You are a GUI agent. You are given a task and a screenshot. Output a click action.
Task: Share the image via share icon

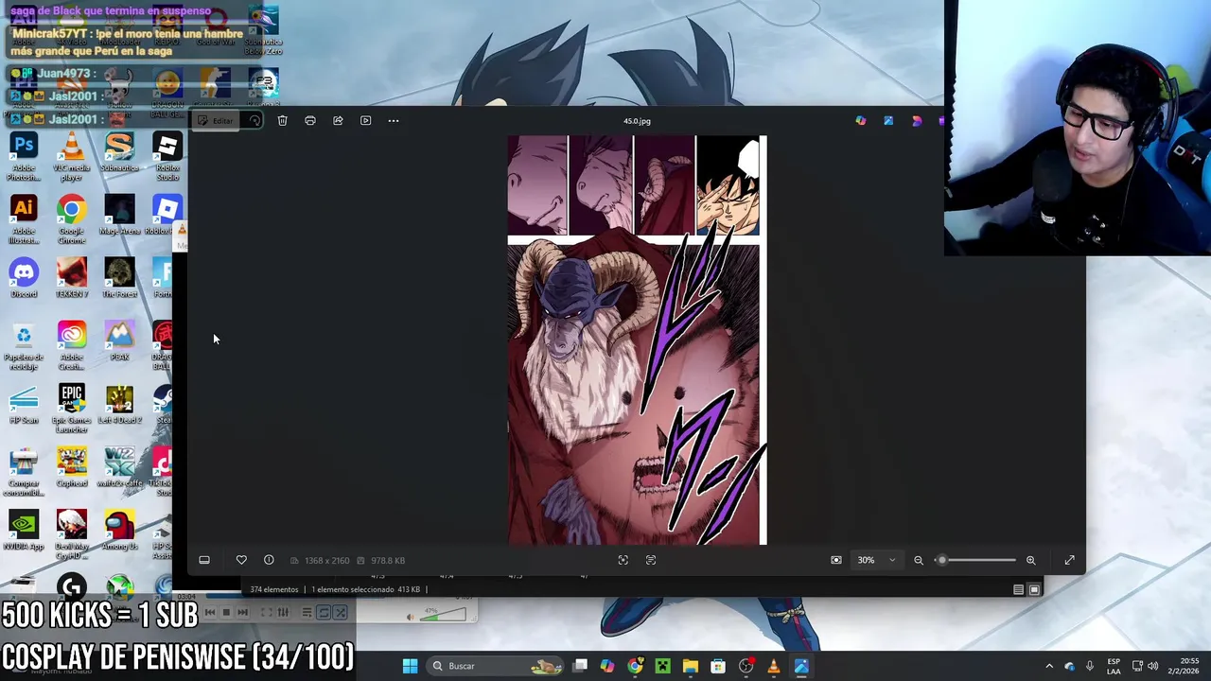pos(338,120)
